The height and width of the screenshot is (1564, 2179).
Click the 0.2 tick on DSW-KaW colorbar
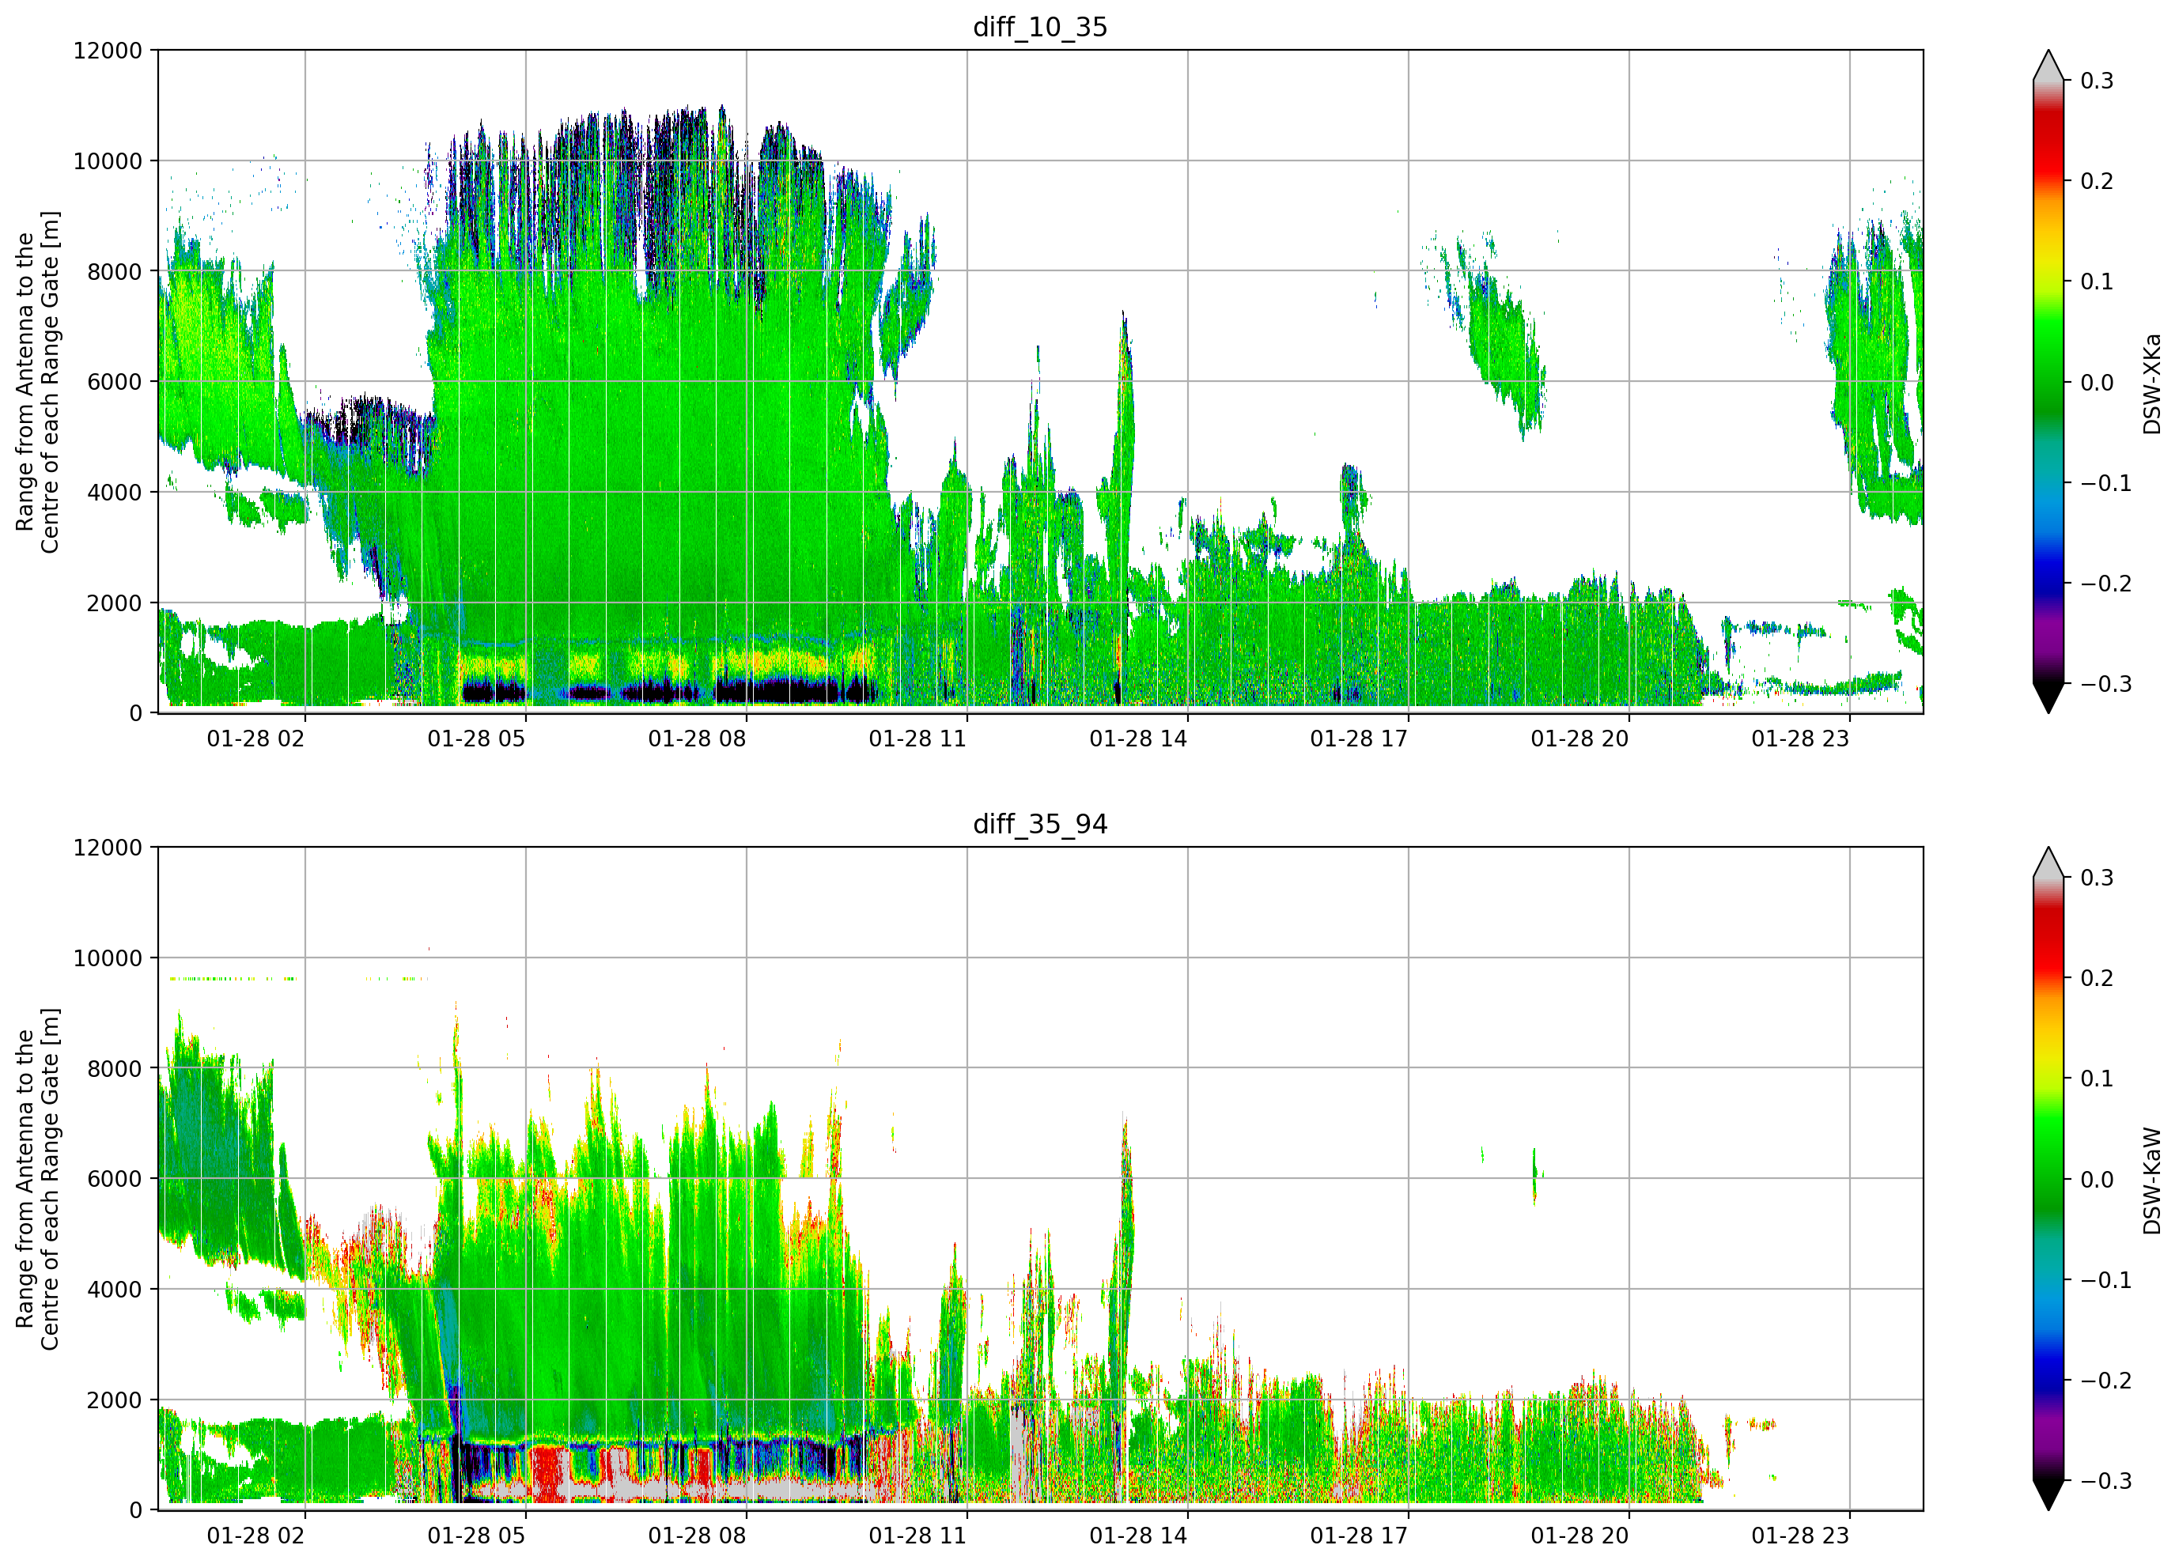click(x=2098, y=979)
